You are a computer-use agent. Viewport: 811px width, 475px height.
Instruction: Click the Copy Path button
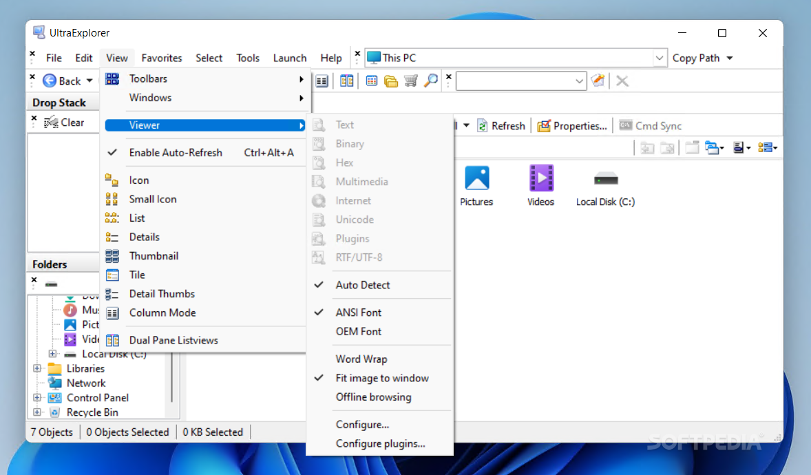pyautogui.click(x=695, y=58)
